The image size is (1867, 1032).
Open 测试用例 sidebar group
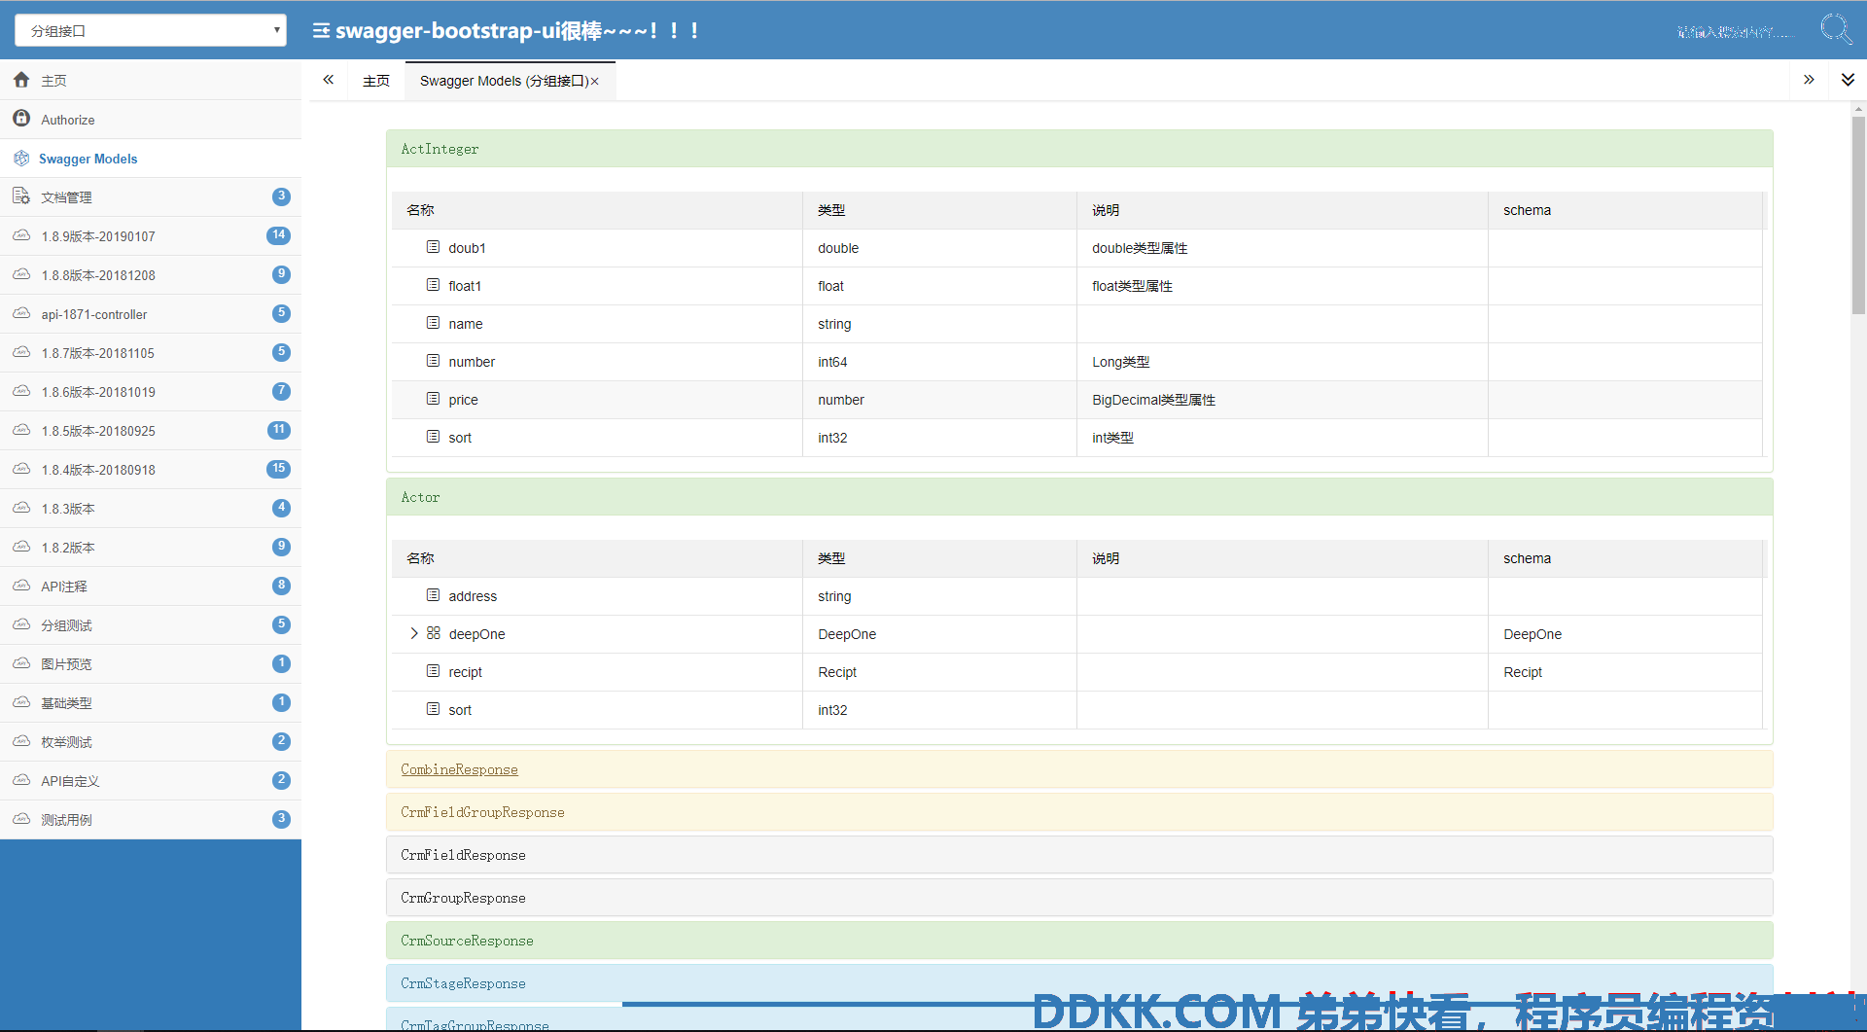coord(151,820)
